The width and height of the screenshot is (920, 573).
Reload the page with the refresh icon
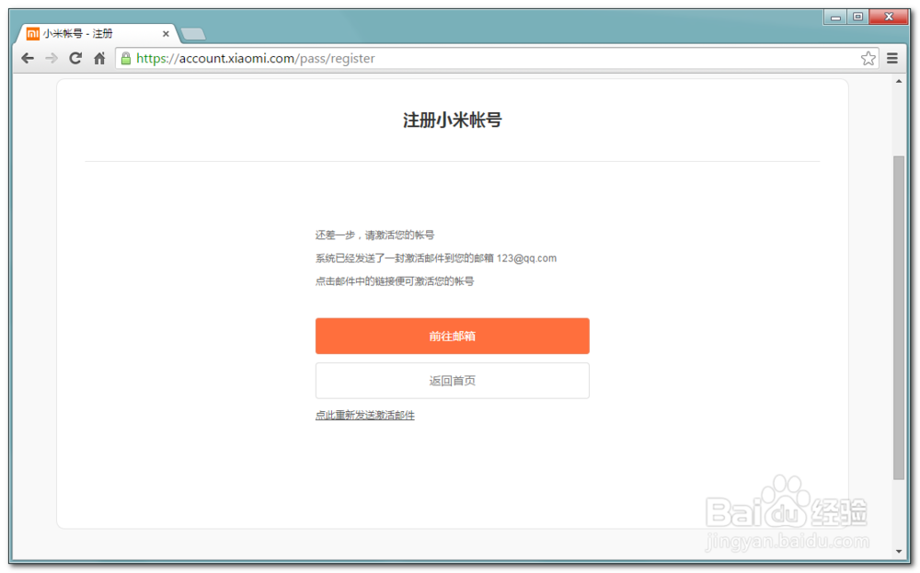click(x=75, y=57)
